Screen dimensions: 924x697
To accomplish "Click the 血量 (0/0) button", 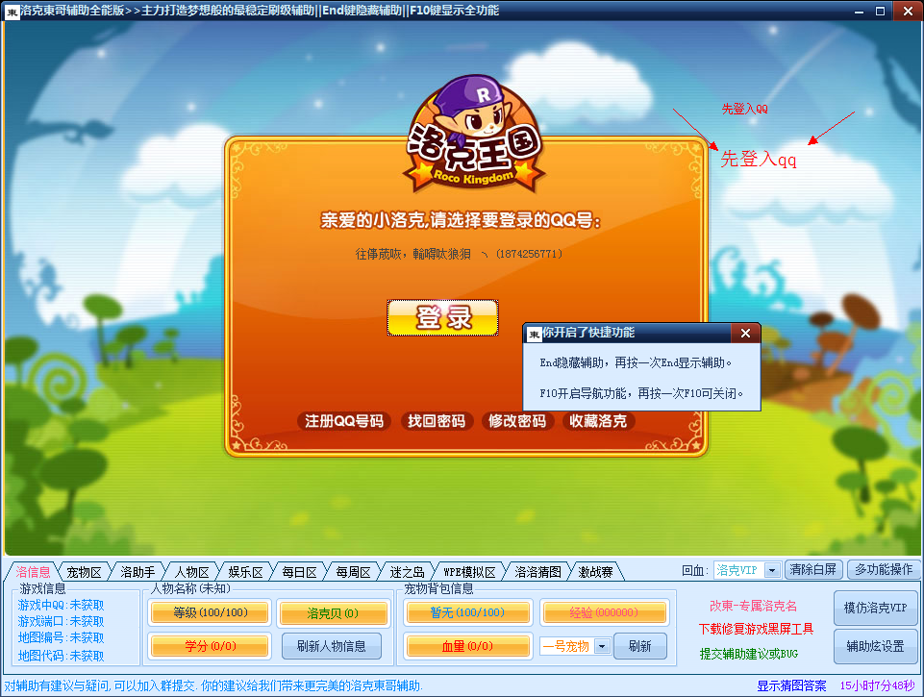I will [467, 646].
